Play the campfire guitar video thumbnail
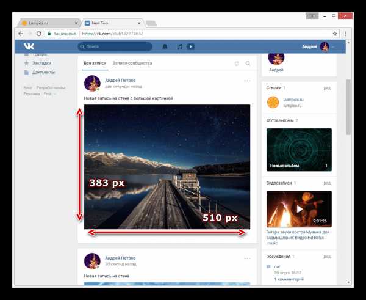Screen dimensions: 366x300 (299, 209)
